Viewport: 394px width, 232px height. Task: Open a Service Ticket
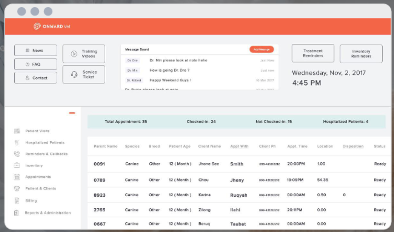click(x=84, y=74)
